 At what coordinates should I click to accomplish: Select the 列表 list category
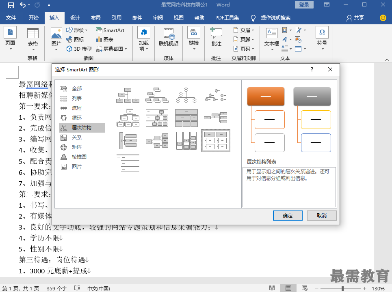(x=82, y=98)
